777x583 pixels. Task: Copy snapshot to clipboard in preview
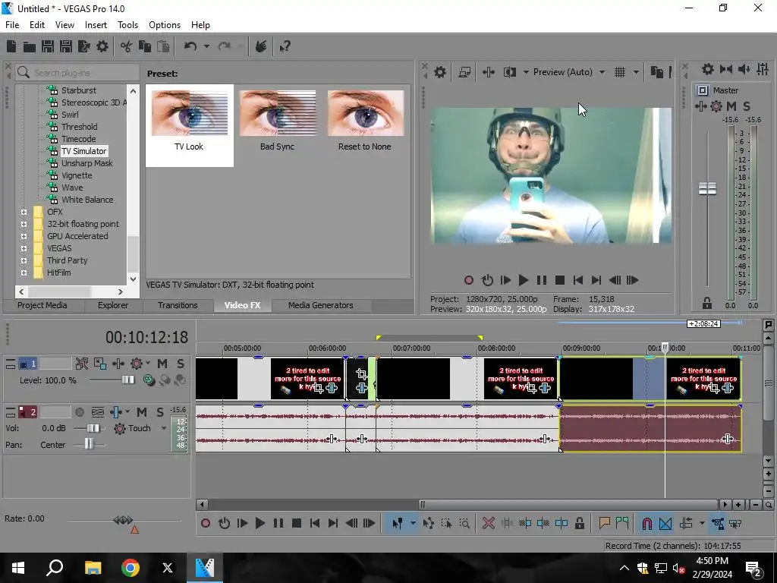(656, 72)
